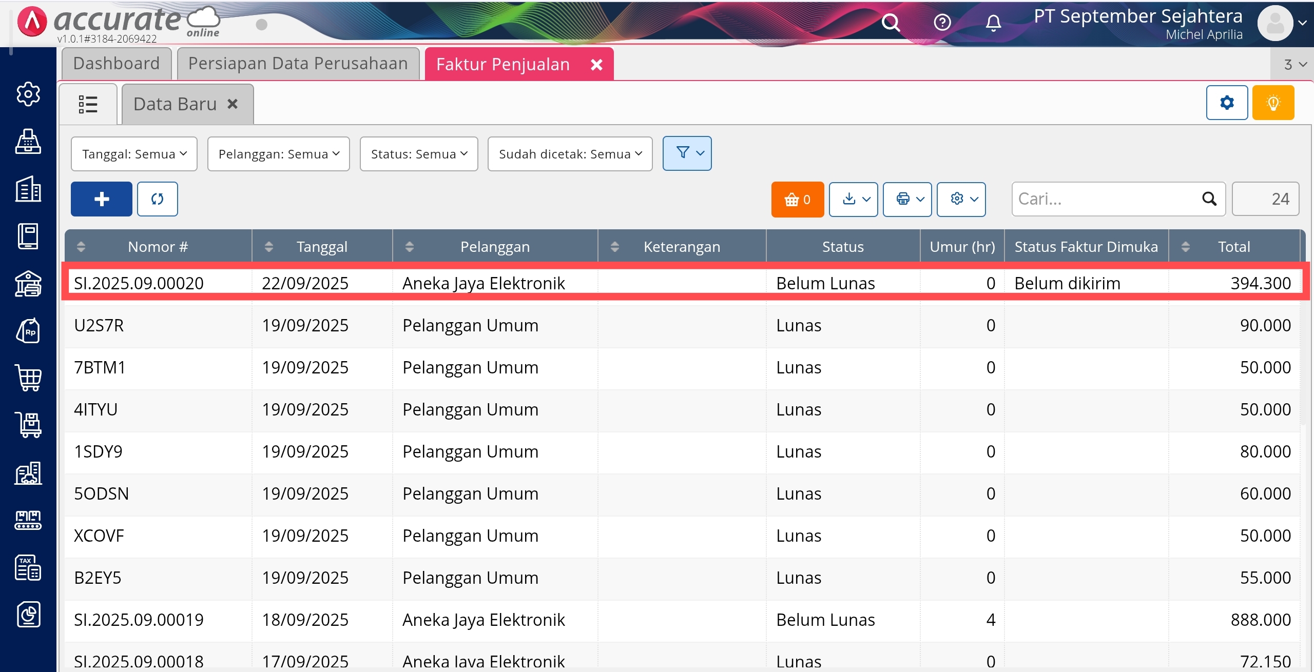Image resolution: width=1314 pixels, height=672 pixels.
Task: Click the refresh list icon button
Action: (x=157, y=199)
